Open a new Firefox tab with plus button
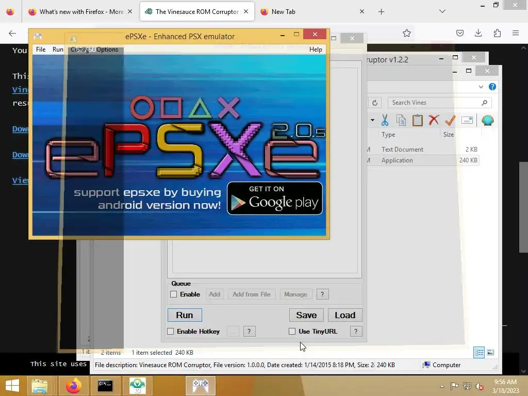 pos(381,12)
